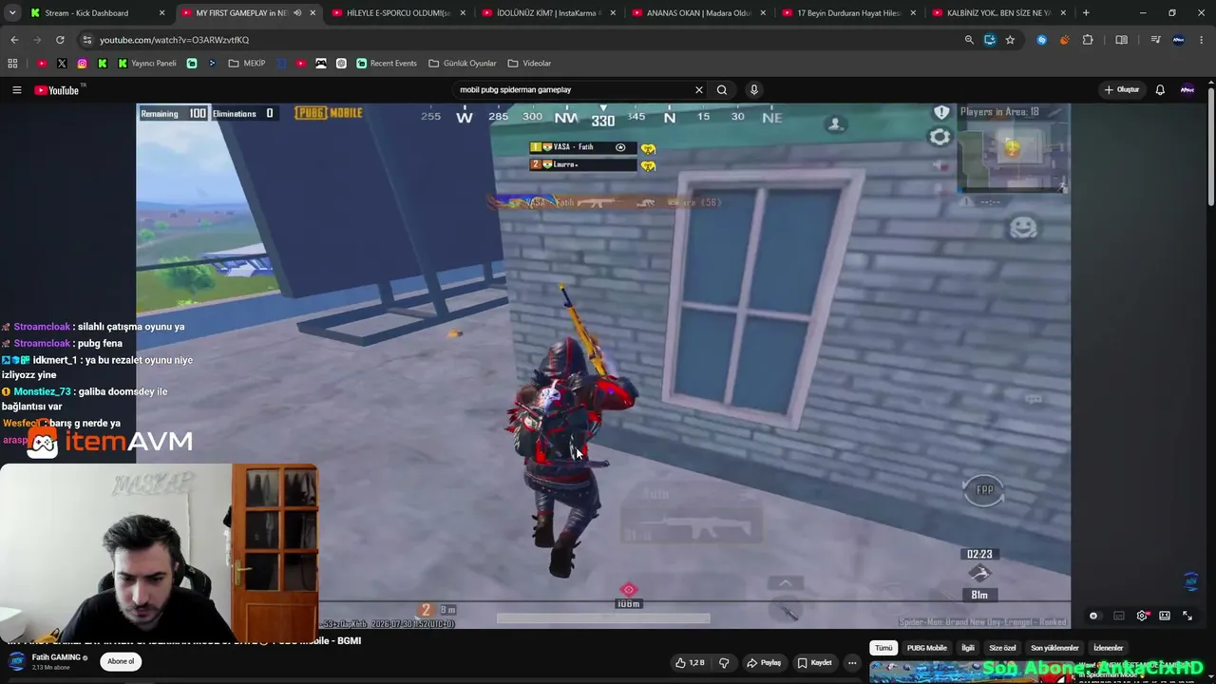1216x684 pixels.
Task: Open the tab search dropdown arrow
Action: click(x=13, y=13)
